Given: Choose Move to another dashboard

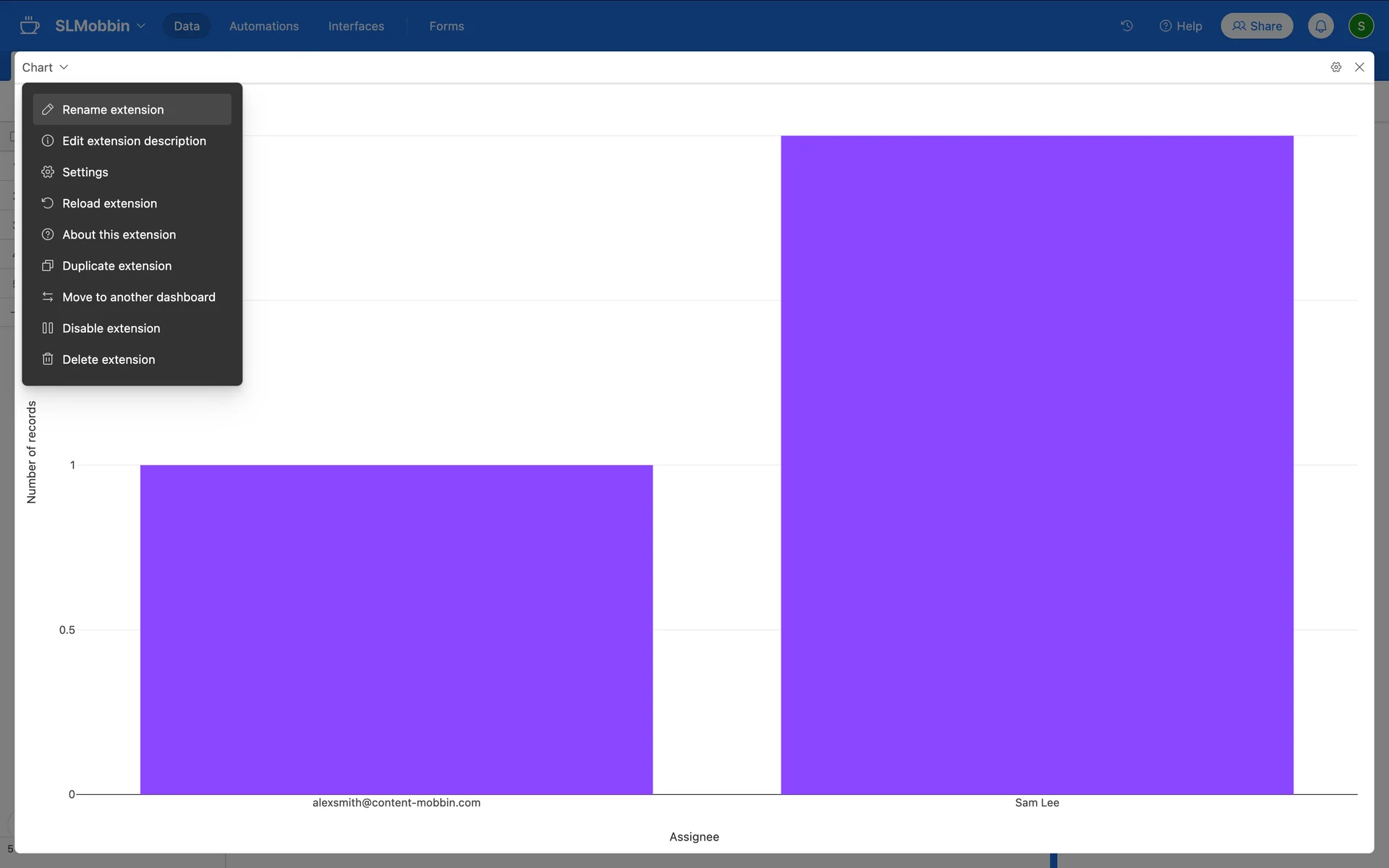Looking at the screenshot, I should click(139, 297).
